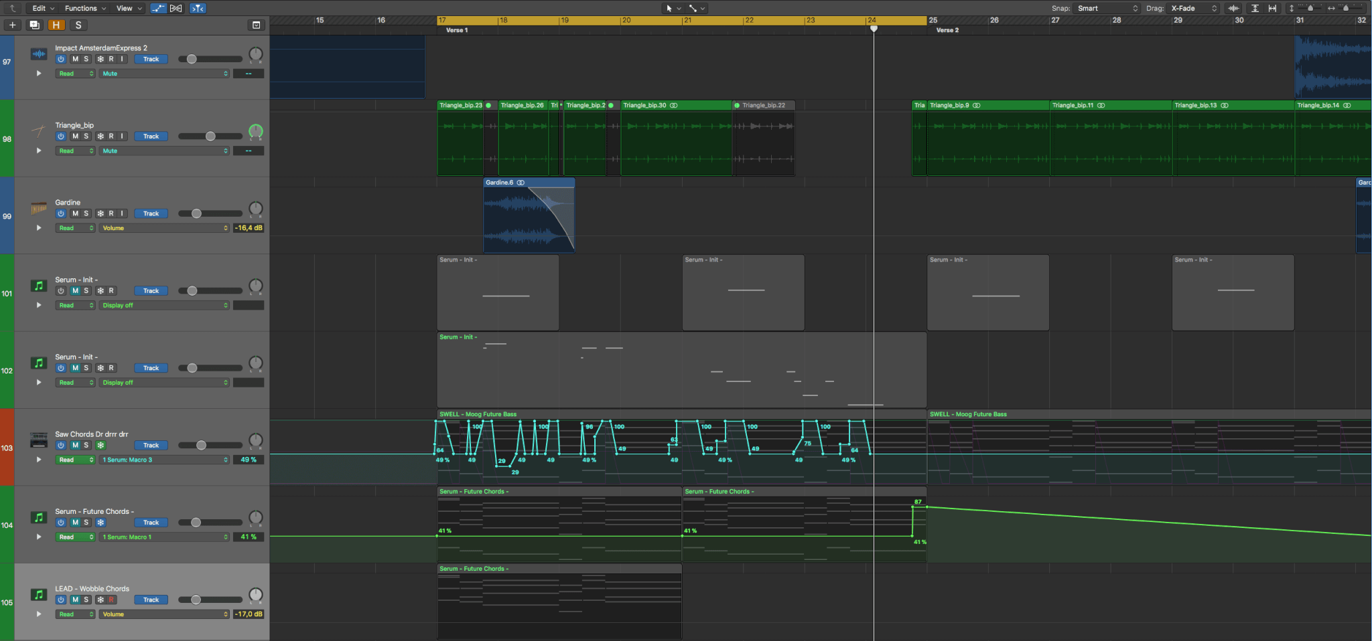The image size is (1372, 641).
Task: Click the catch-up back arrow icon in toolbar
Action: (12, 8)
